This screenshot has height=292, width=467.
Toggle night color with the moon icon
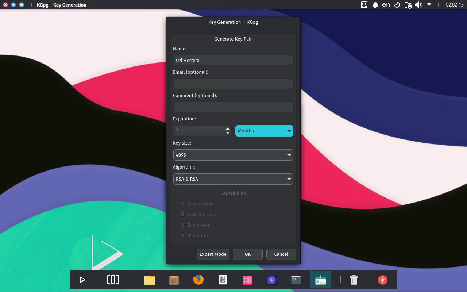click(x=397, y=5)
